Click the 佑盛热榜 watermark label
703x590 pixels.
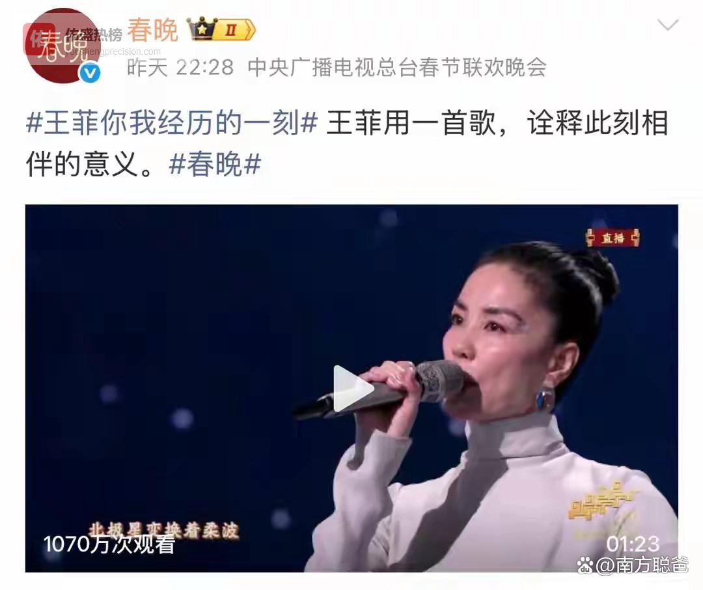coord(94,35)
